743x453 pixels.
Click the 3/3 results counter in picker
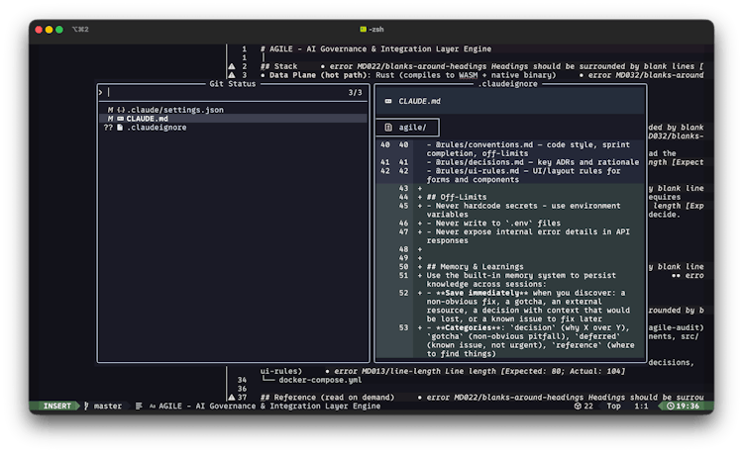(356, 92)
